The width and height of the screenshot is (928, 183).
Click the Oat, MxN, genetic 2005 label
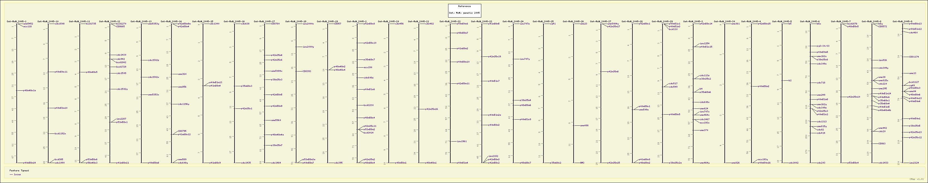464,13
